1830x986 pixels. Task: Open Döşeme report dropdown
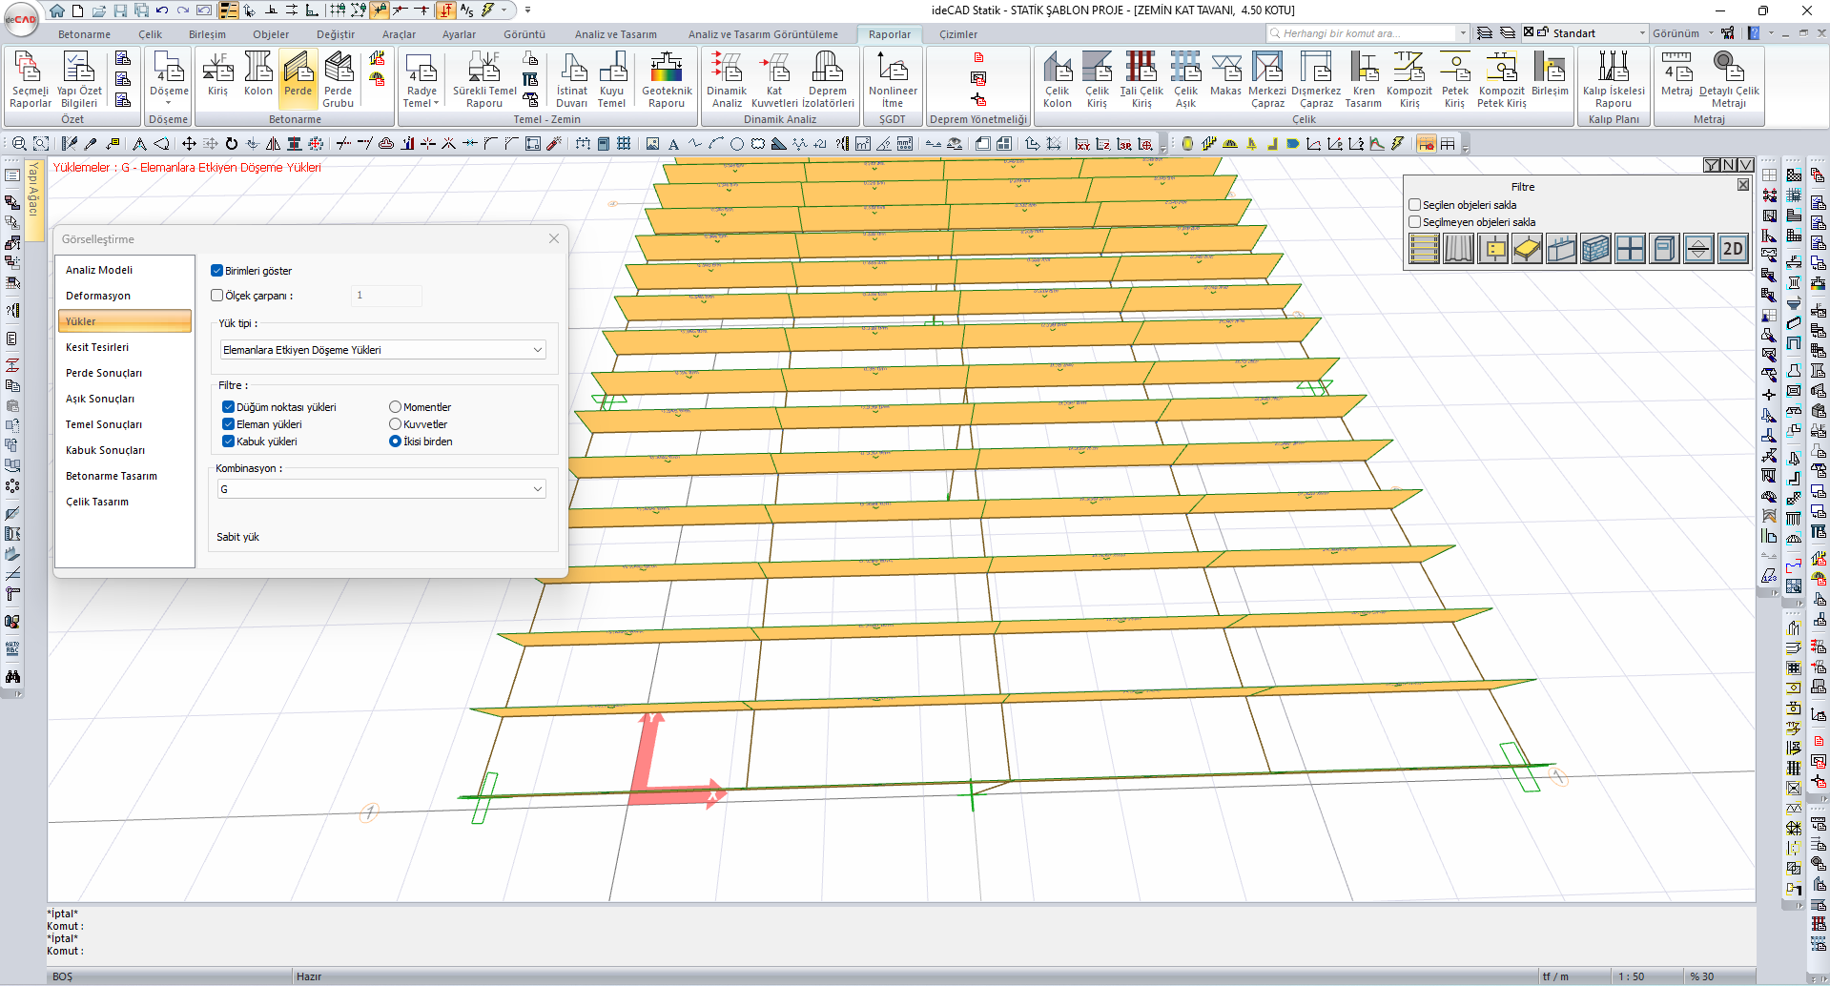click(169, 102)
